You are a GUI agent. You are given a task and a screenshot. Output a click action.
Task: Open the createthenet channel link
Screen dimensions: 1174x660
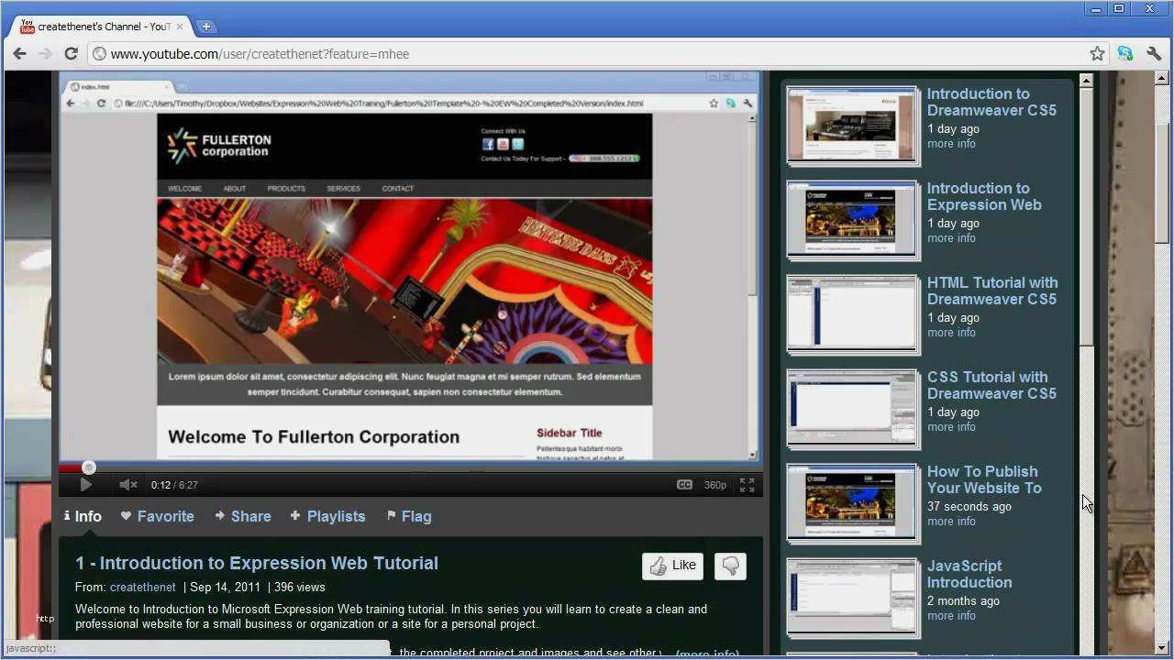(142, 587)
